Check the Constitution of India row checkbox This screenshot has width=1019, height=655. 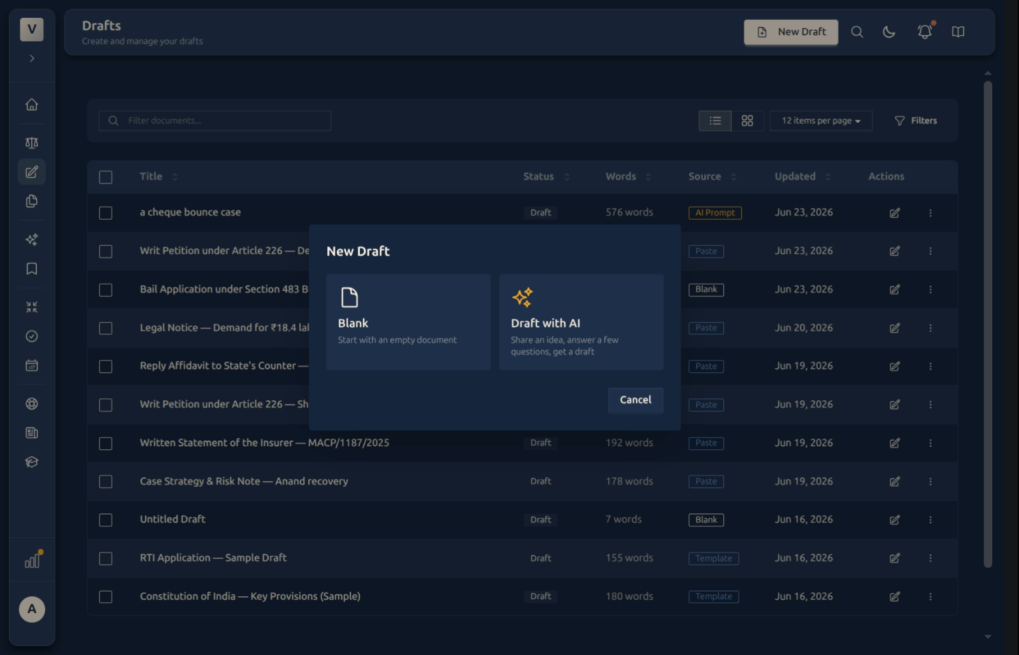[x=106, y=597]
